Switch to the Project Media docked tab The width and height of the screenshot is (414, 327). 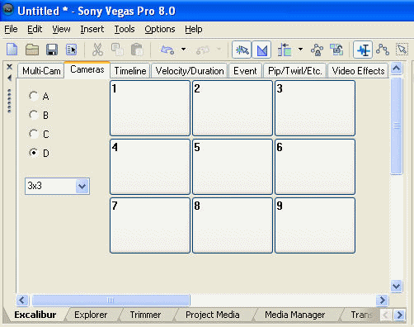pos(213,315)
